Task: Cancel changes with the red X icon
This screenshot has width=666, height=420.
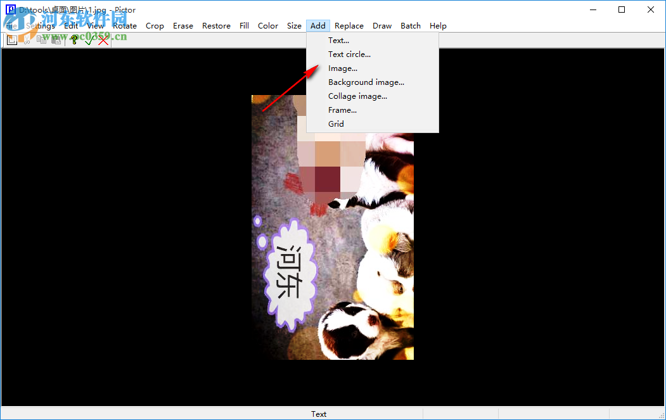Action: [103, 39]
